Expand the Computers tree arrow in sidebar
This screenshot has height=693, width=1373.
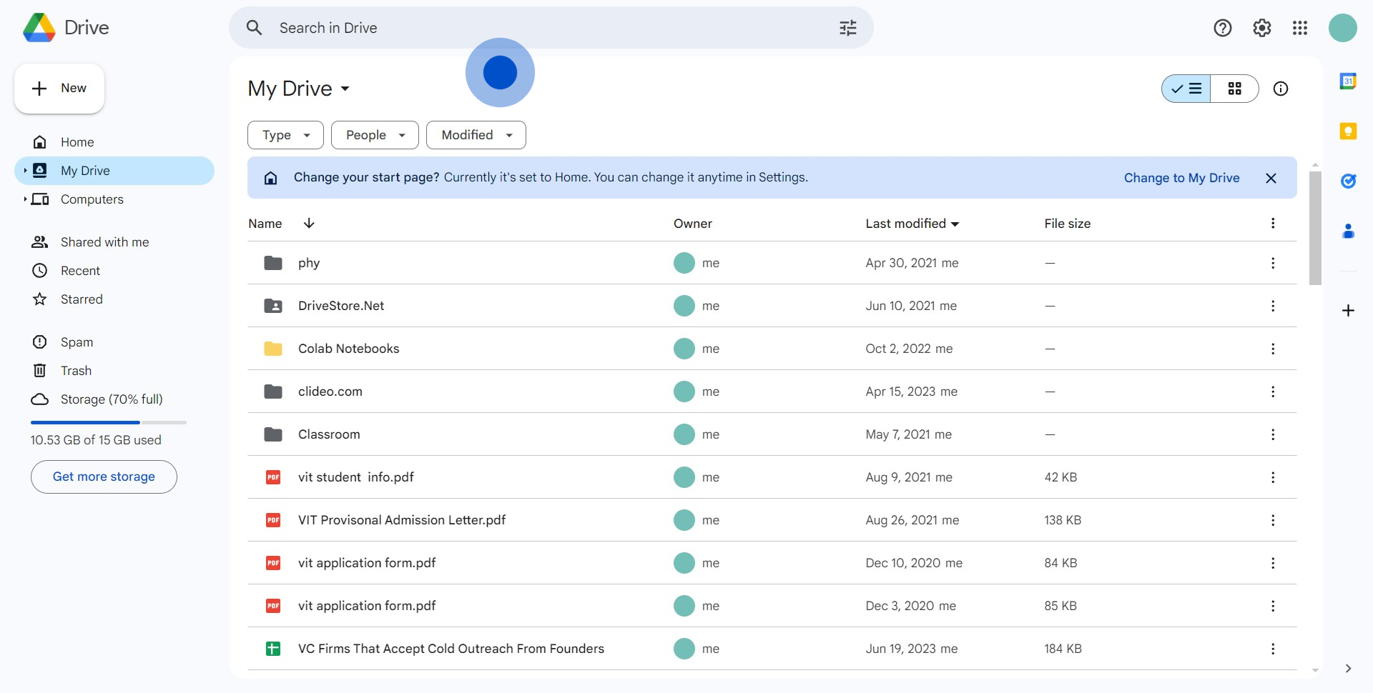pos(25,199)
